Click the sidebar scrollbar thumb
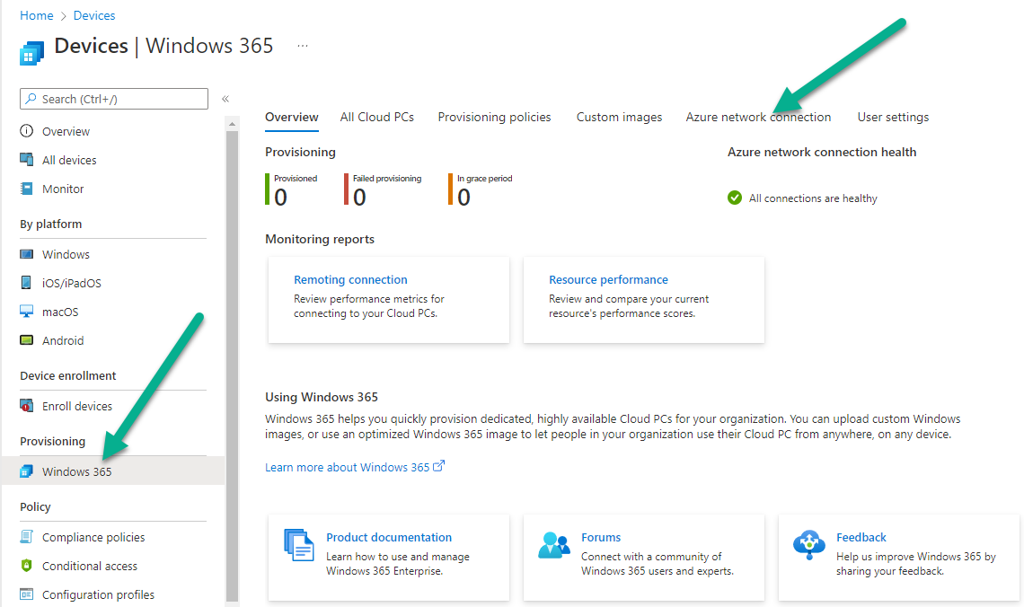 pos(232,365)
